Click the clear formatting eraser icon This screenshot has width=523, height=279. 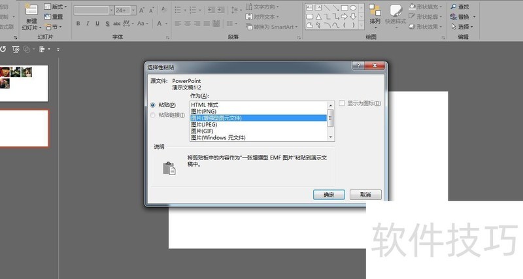[164, 10]
